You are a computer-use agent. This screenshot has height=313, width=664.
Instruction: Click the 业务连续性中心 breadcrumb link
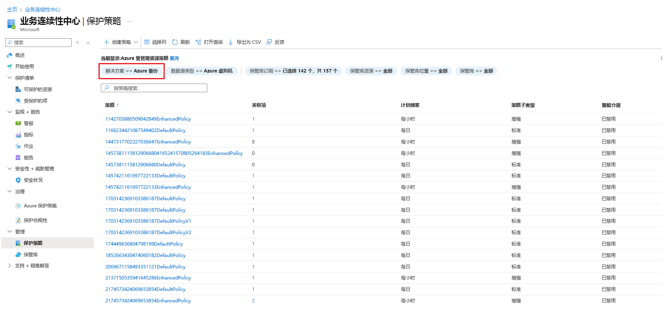click(43, 9)
